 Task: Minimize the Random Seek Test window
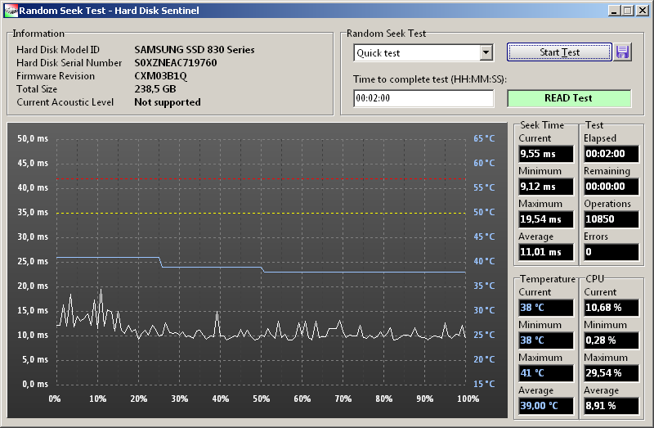(x=613, y=11)
